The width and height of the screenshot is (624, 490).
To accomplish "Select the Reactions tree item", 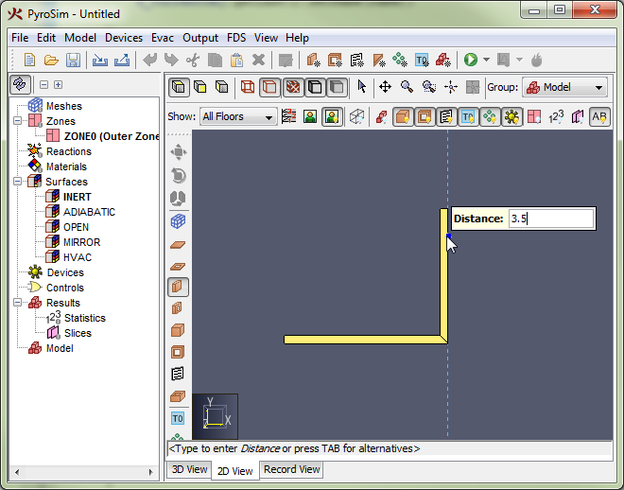I will (x=69, y=151).
